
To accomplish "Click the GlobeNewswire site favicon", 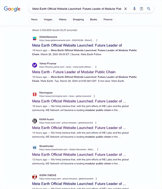I will tap(35, 38).
